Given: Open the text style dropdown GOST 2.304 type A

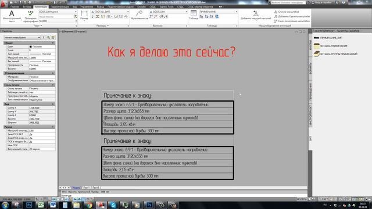Looking at the screenshot, I should click(58, 12).
